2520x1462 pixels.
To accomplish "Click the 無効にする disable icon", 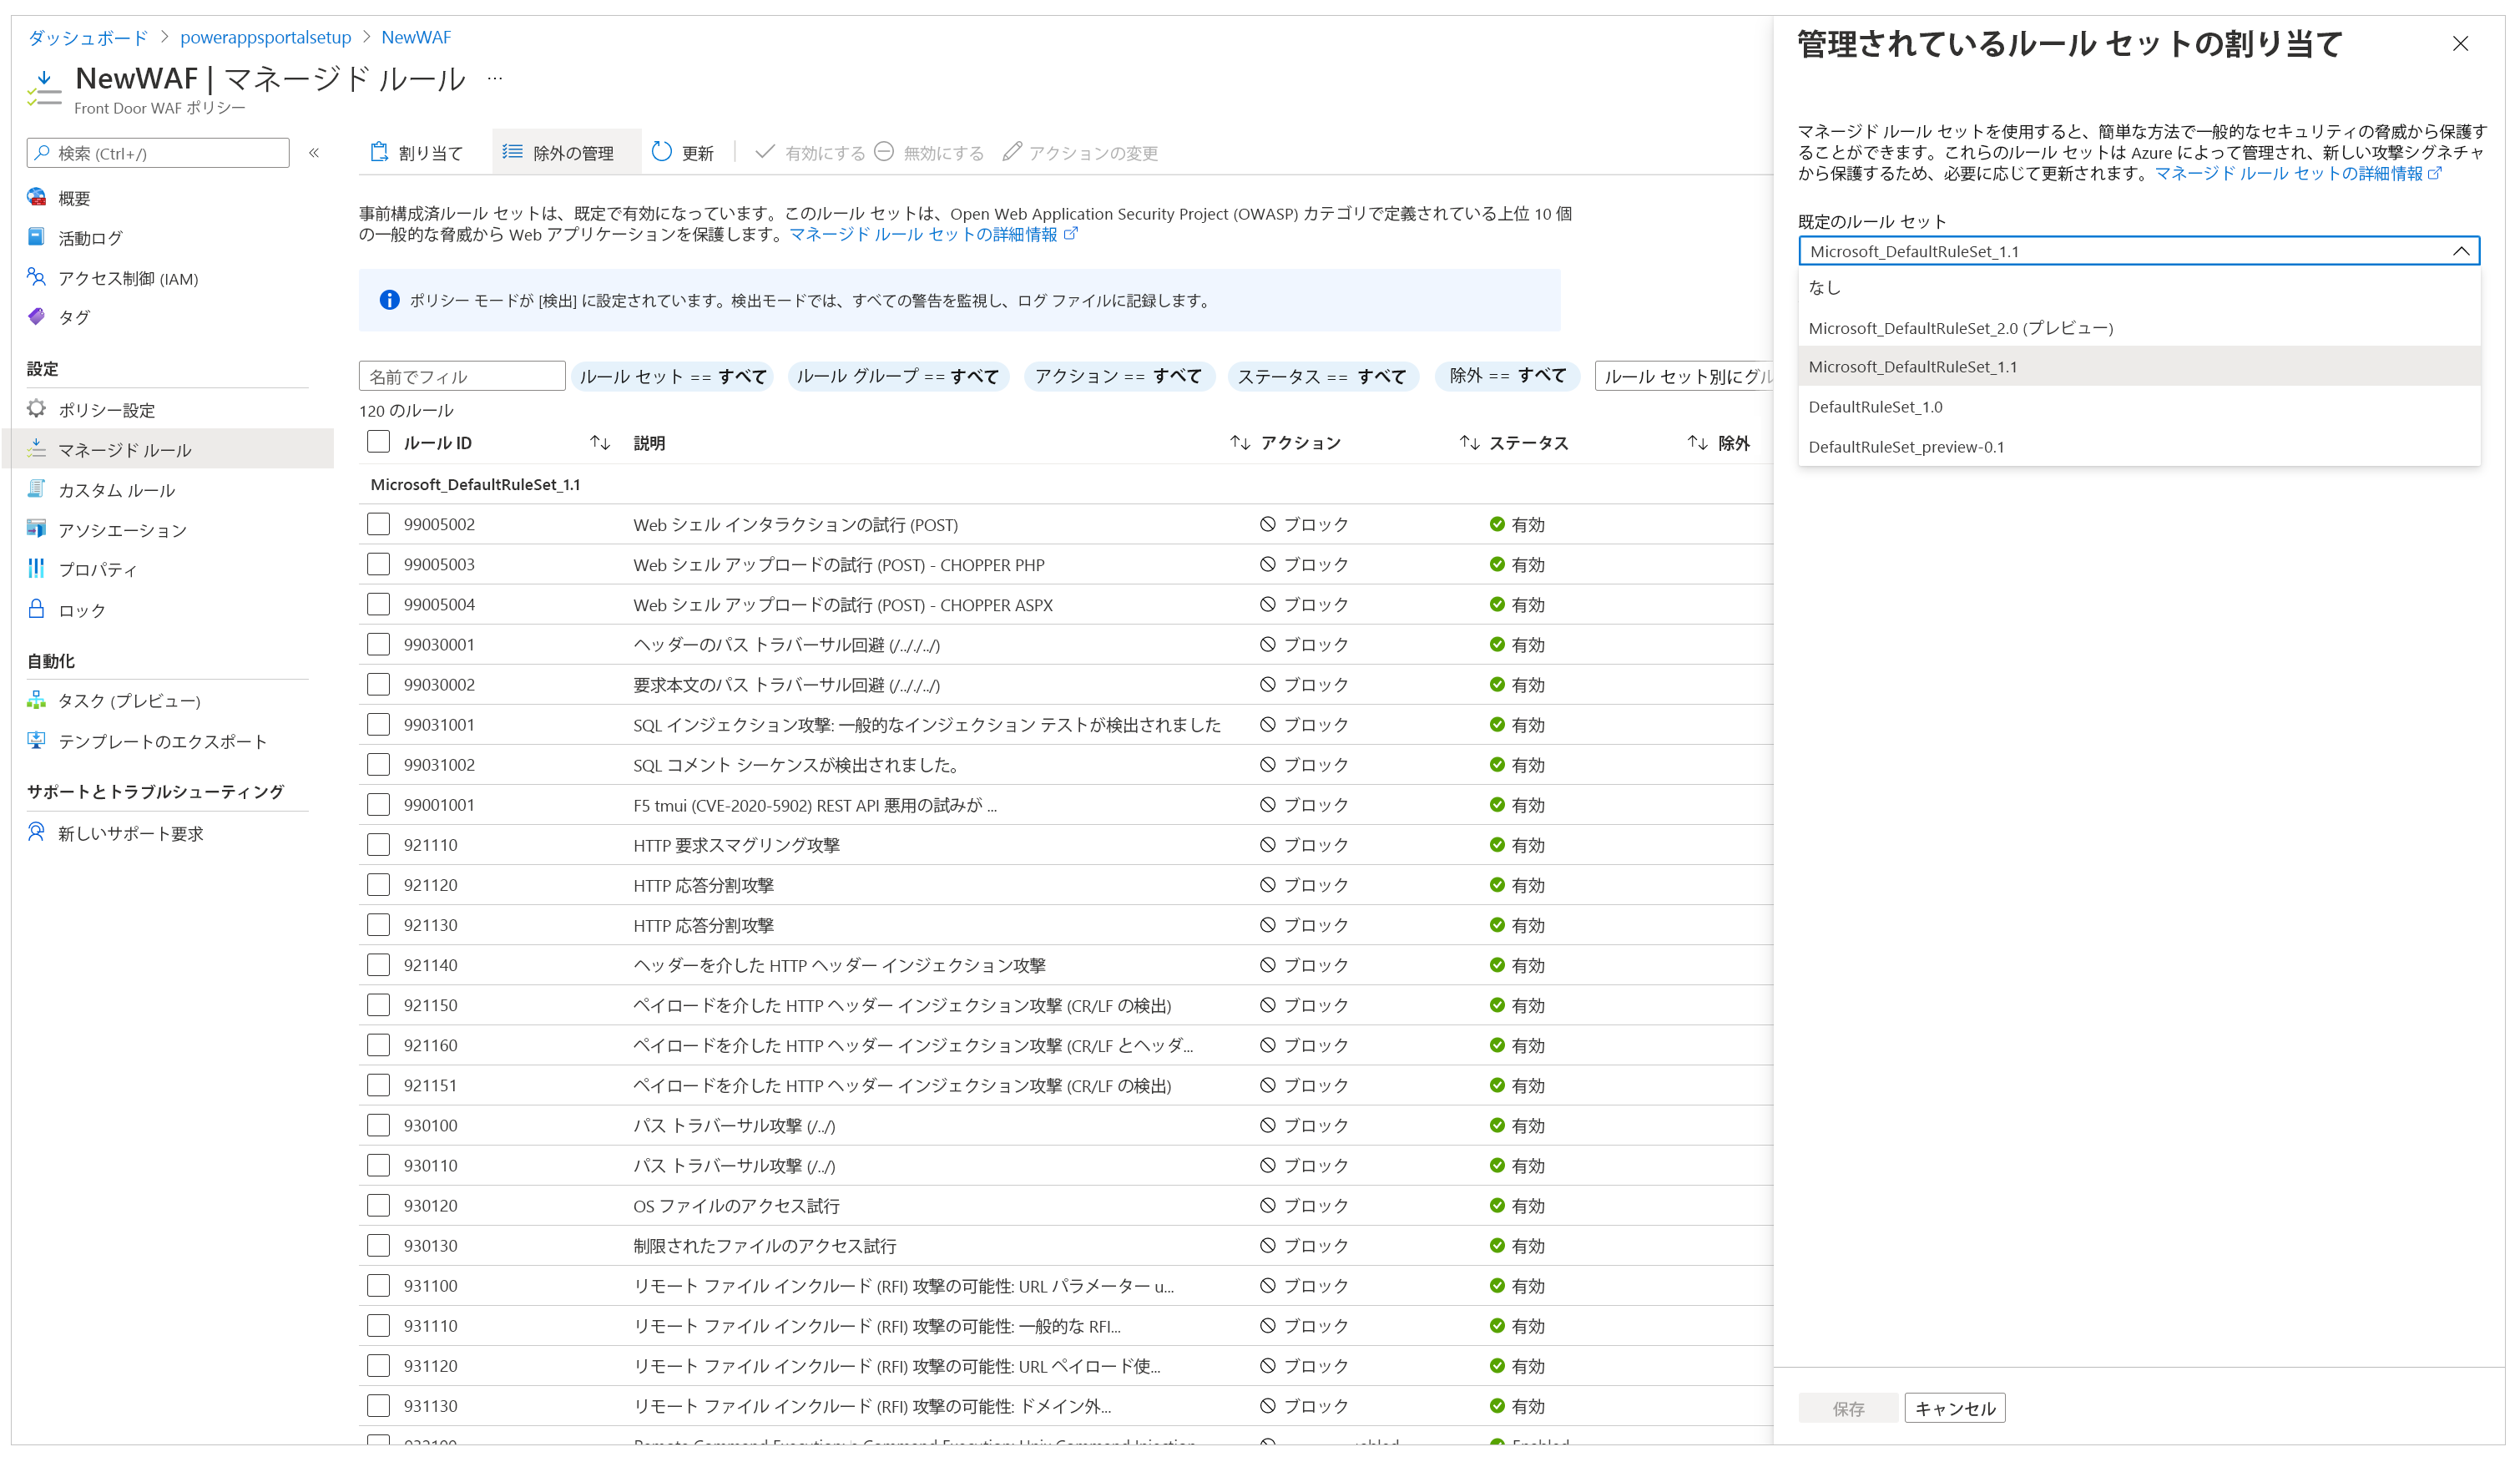I will pyautogui.click(x=884, y=152).
